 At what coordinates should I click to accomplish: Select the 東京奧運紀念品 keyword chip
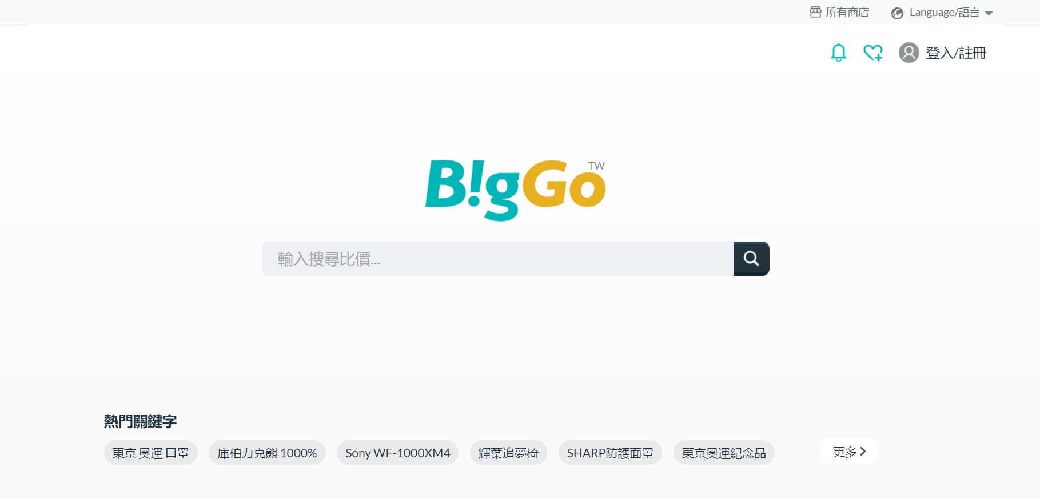tap(724, 453)
